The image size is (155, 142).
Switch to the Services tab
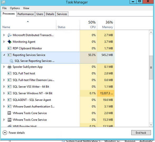[x=62, y=14]
